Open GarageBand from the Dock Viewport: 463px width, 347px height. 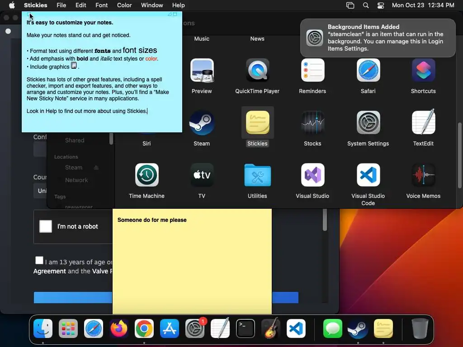click(271, 328)
